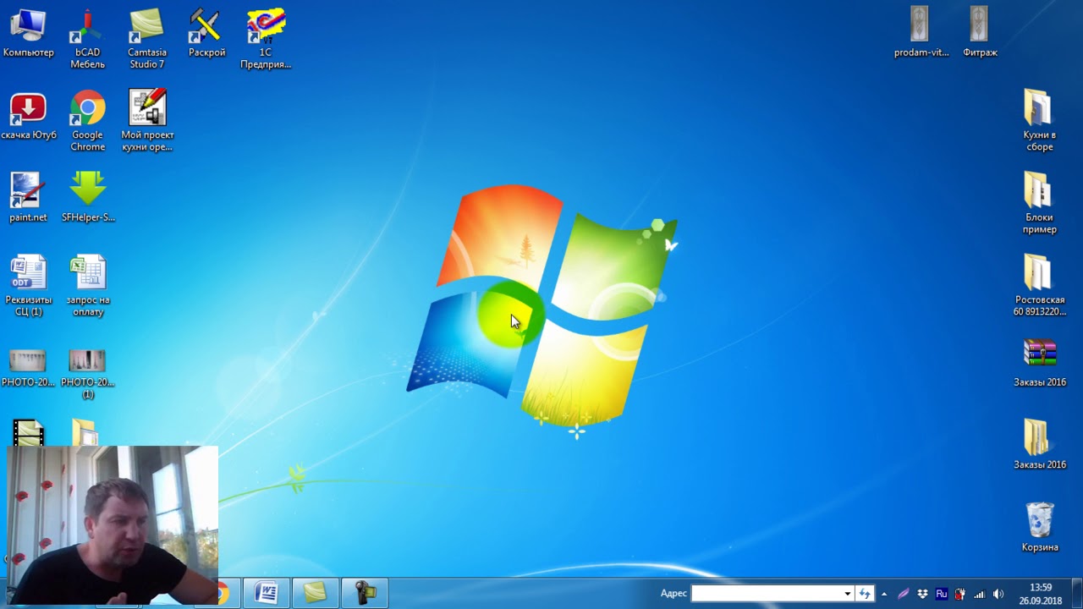The width and height of the screenshot is (1083, 609).
Task: Open Dropbox tray icon
Action: click(x=922, y=594)
